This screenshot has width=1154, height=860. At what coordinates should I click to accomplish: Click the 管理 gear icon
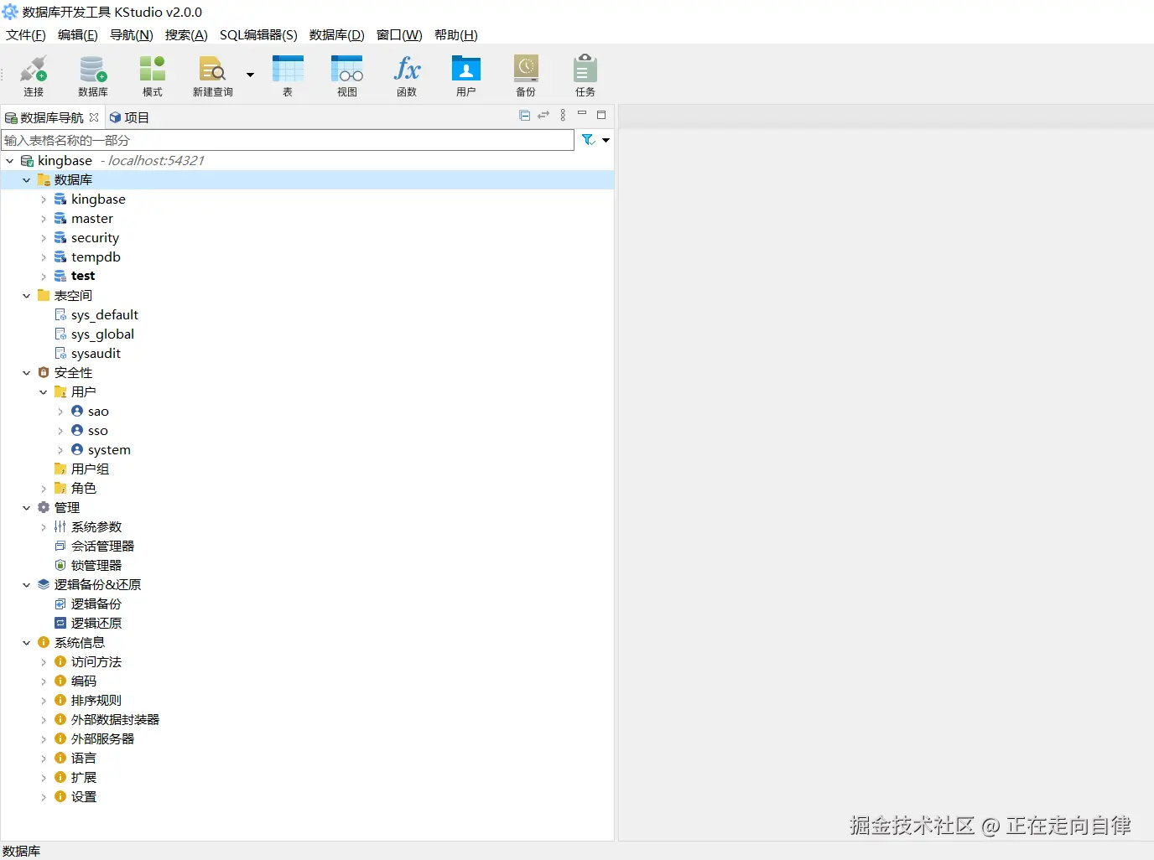[44, 507]
